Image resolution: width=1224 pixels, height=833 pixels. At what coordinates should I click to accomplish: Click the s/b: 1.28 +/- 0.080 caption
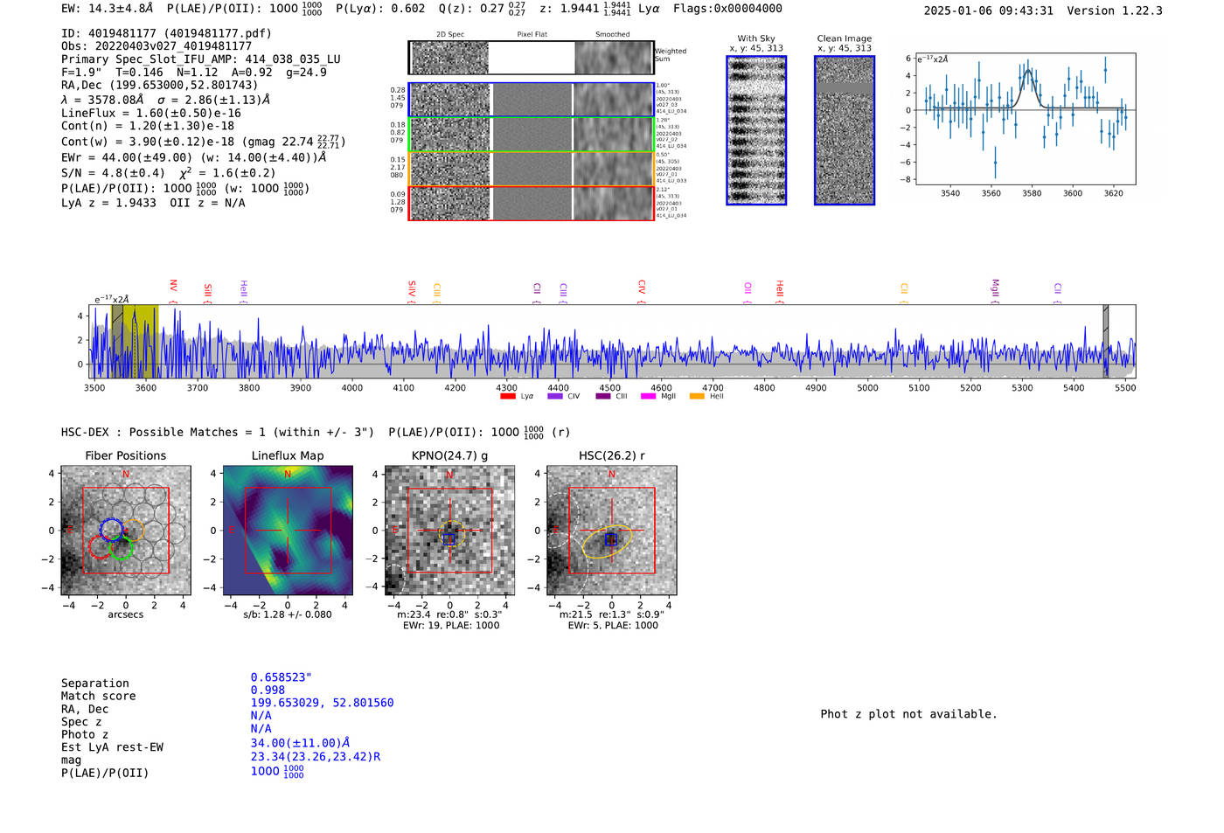288,614
